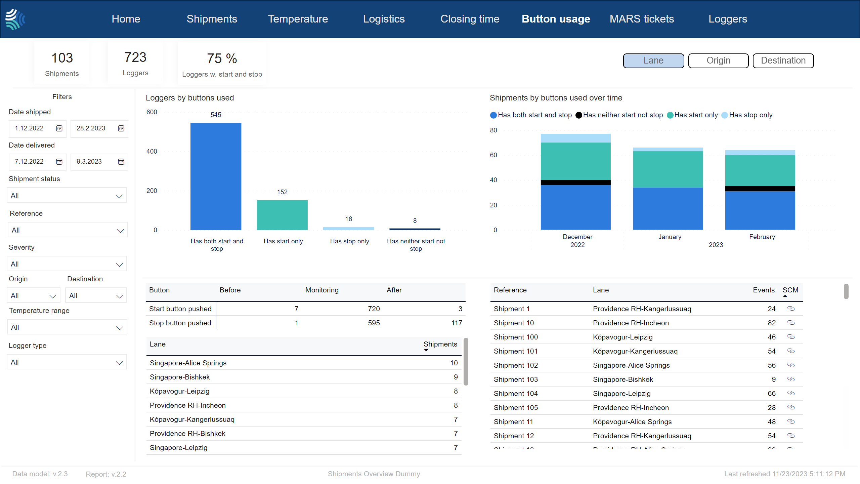The width and height of the screenshot is (860, 484).
Task: Select the Lane view toggle
Action: click(x=653, y=61)
